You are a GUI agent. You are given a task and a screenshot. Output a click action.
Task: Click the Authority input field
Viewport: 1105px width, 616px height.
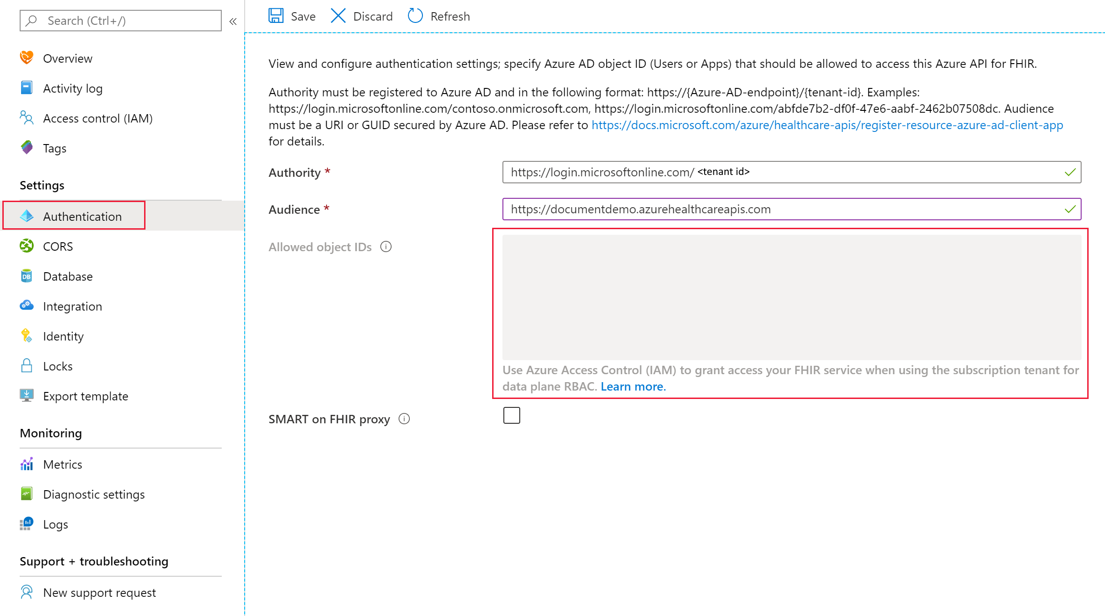[791, 172]
